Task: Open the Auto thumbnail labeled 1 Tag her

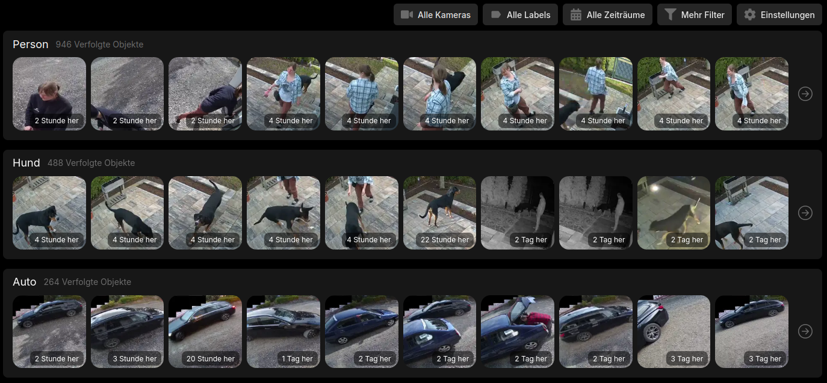Action: [283, 331]
